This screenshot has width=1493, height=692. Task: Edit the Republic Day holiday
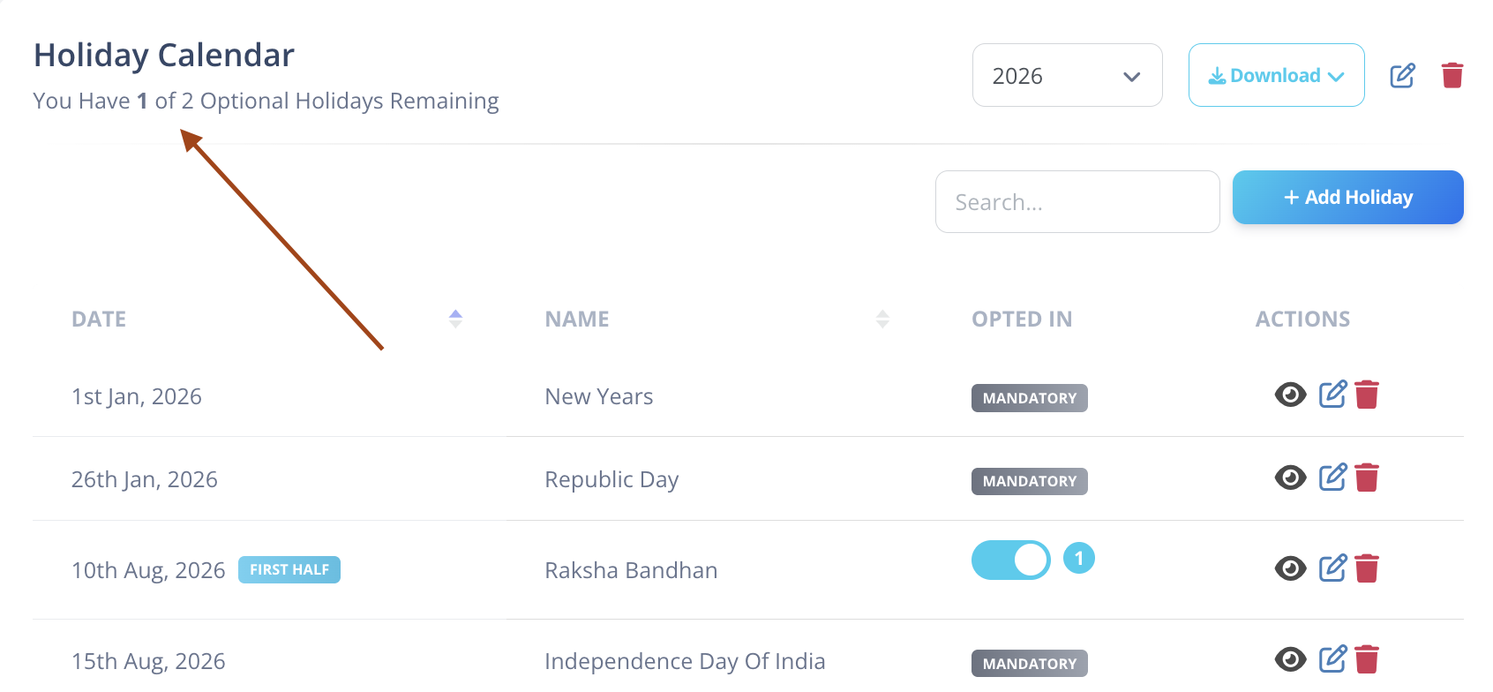pos(1333,477)
